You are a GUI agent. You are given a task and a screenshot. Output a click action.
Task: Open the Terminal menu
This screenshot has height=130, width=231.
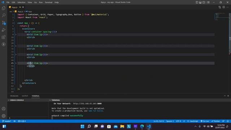click(49, 3)
